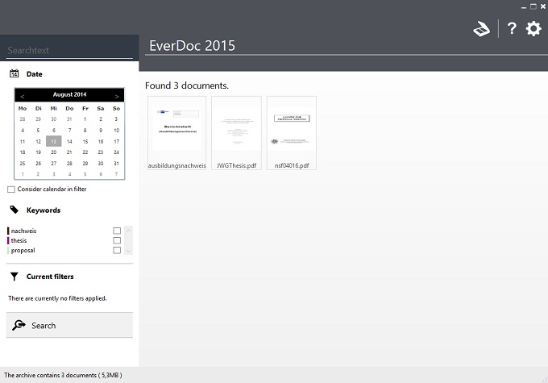Open settings with the gear icon
The image size is (548, 383).
click(x=533, y=29)
